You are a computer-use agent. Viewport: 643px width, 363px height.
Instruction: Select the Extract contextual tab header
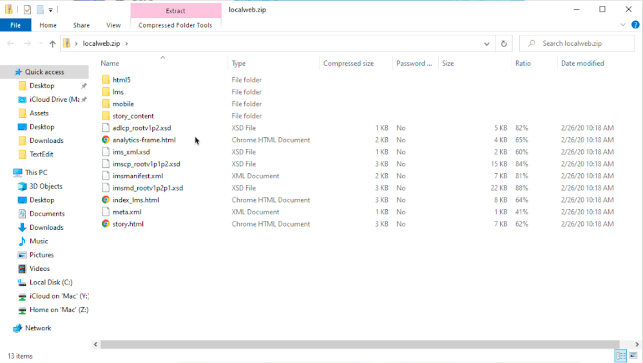pos(175,11)
